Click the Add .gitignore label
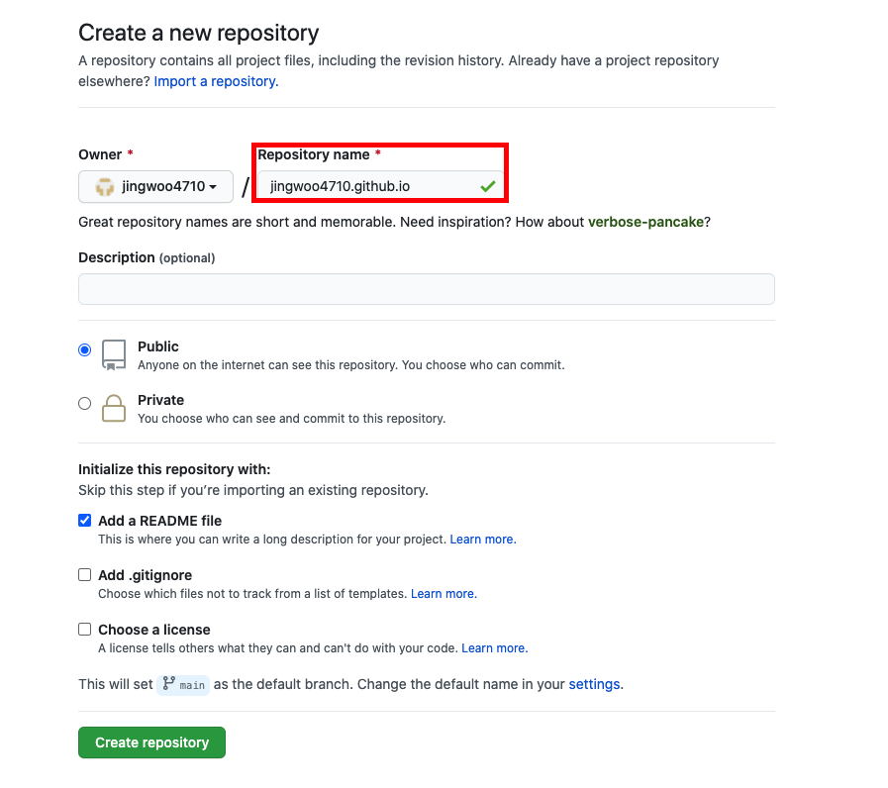Screen dimensions: 888x788 tap(145, 575)
